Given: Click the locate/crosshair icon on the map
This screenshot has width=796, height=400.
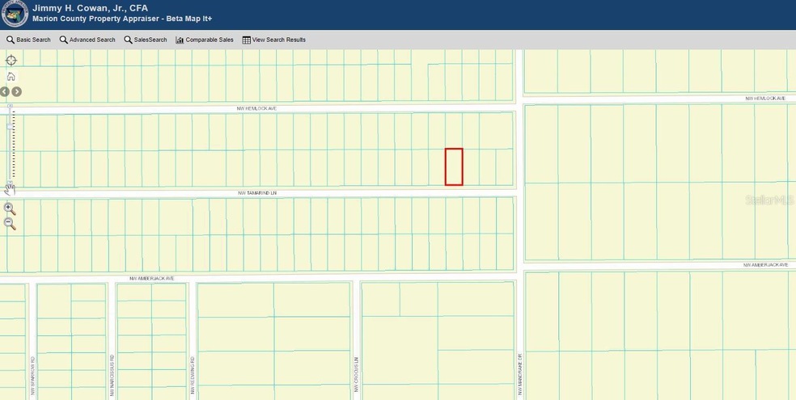Looking at the screenshot, I should (x=11, y=60).
